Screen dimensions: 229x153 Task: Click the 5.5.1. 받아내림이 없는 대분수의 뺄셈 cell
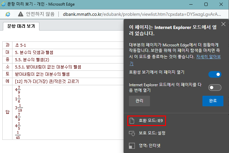[68, 67]
